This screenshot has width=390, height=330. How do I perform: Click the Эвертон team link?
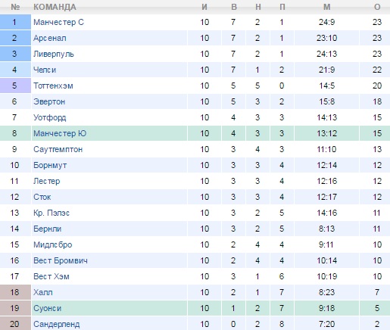pos(49,101)
